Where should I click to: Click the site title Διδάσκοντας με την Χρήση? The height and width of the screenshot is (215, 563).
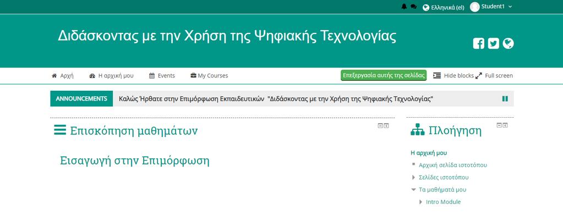click(x=227, y=36)
